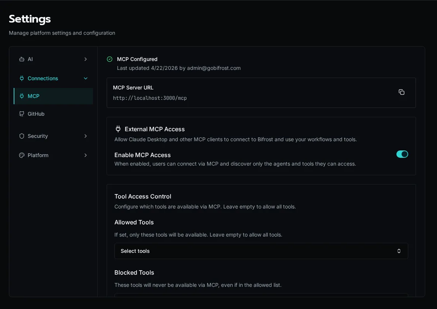Click the 'Last updated 4/22/2026' line
The width and height of the screenshot is (437, 309).
(x=179, y=68)
